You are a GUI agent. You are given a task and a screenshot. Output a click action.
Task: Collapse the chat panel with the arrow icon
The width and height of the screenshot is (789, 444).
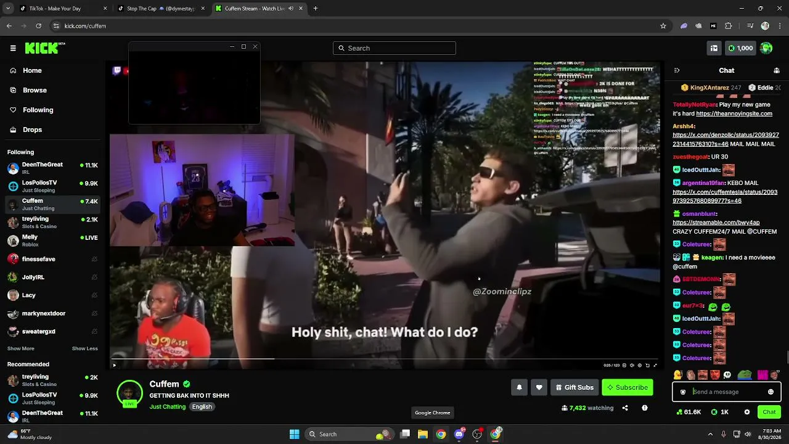point(677,70)
